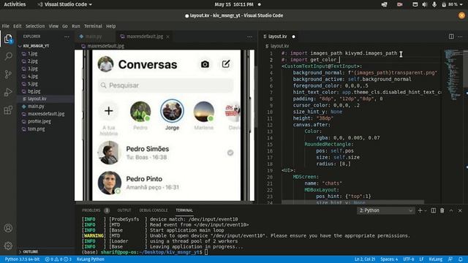Open the Selection menu
468x263 pixels.
(35, 26)
